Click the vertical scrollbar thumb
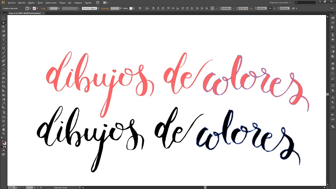The width and height of the screenshot is (336, 189). (x=327, y=94)
